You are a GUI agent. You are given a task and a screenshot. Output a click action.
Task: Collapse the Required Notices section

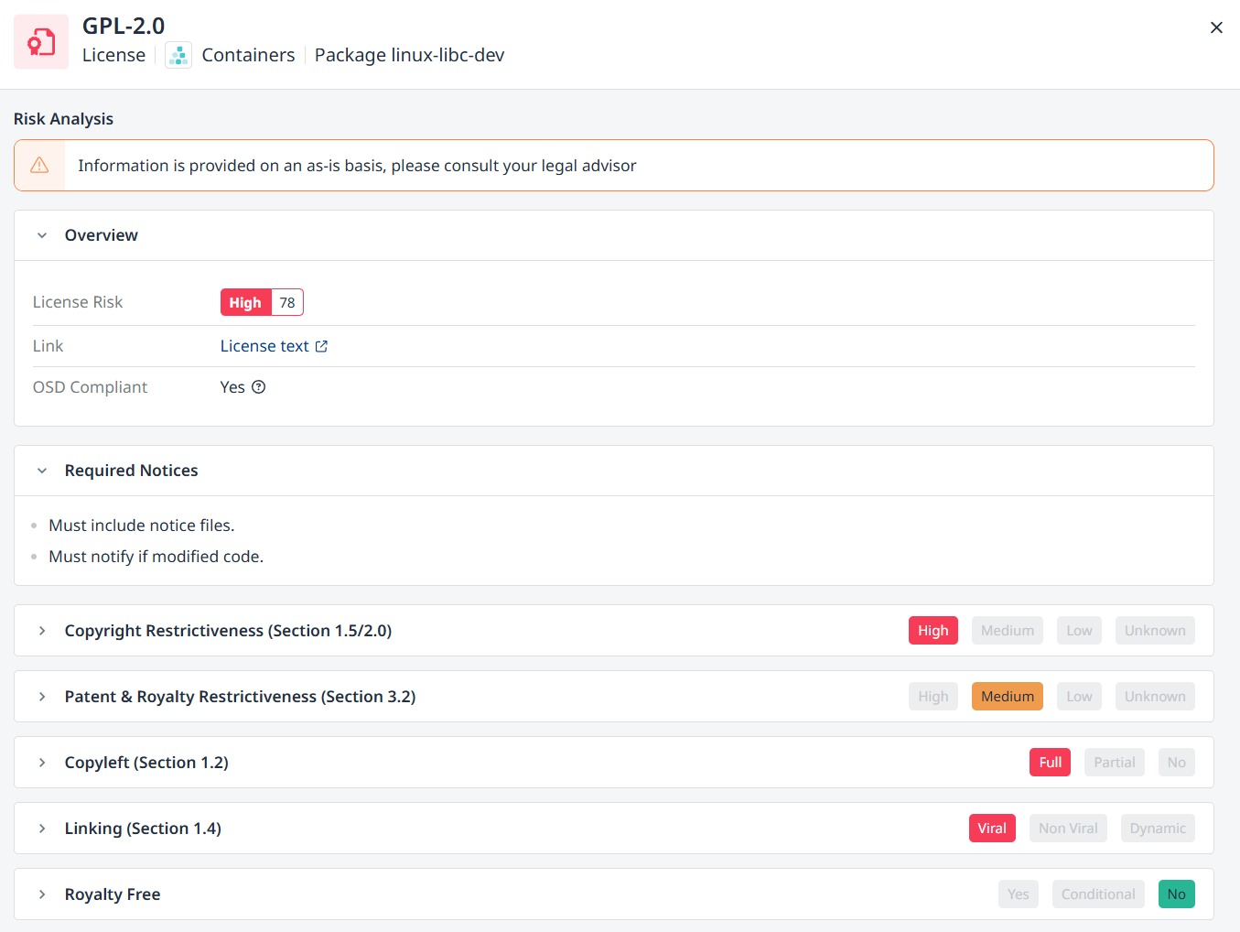point(42,471)
